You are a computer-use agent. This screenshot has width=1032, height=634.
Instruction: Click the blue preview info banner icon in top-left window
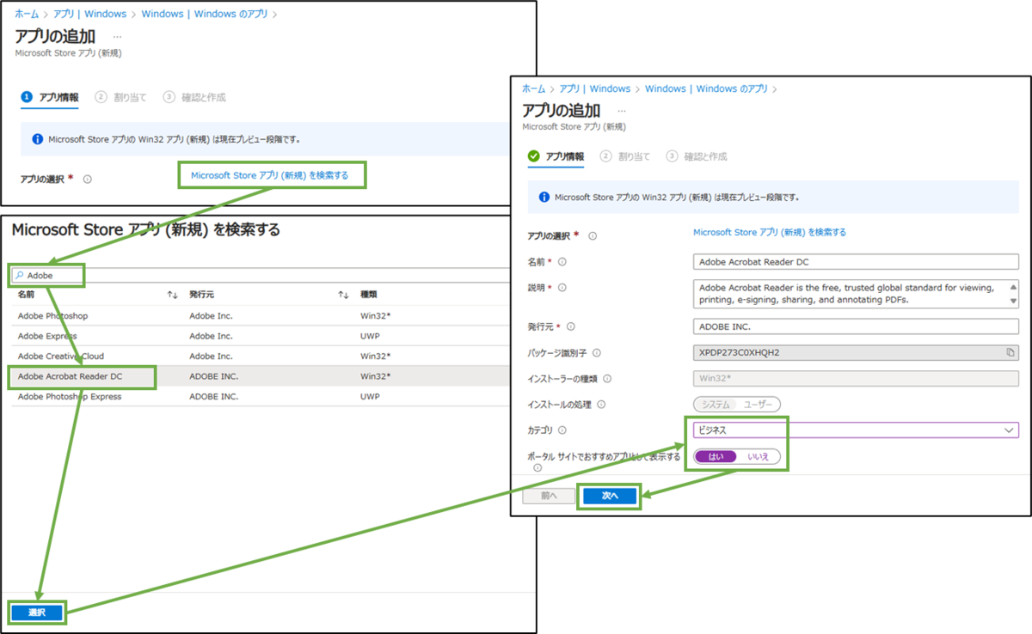point(37,138)
